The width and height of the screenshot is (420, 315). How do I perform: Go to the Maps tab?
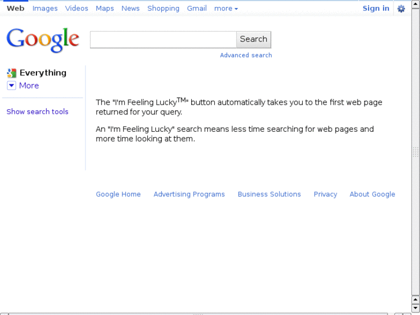[105, 9]
